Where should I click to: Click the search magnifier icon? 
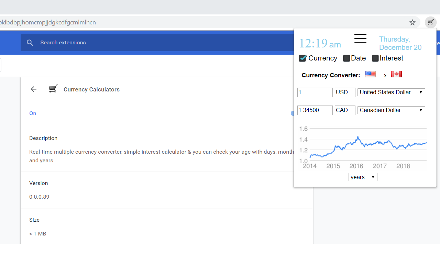[30, 43]
